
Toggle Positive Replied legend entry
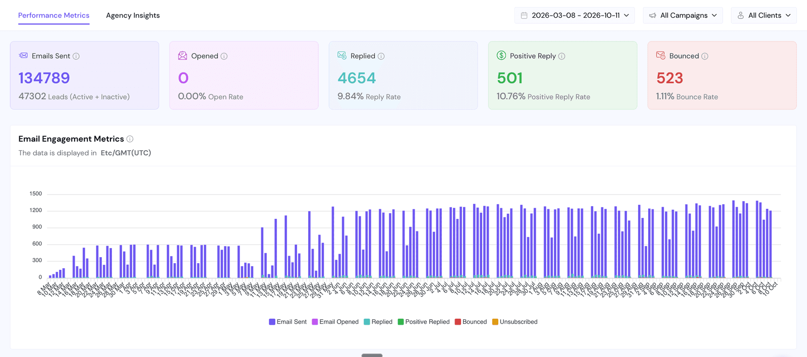click(424, 322)
